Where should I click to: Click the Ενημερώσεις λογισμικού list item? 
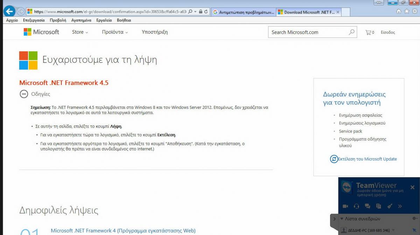pos(362,123)
